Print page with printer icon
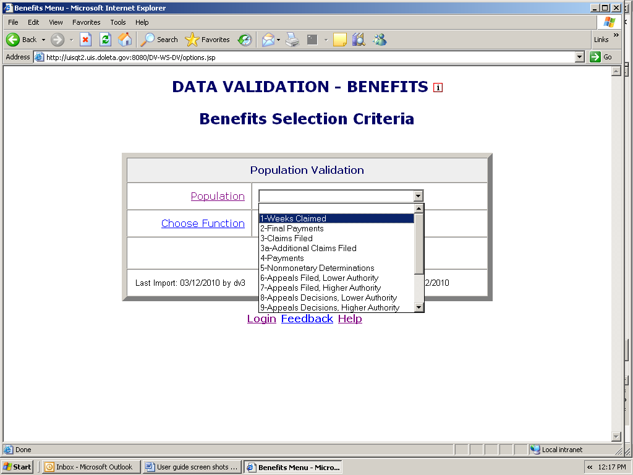 292,40
